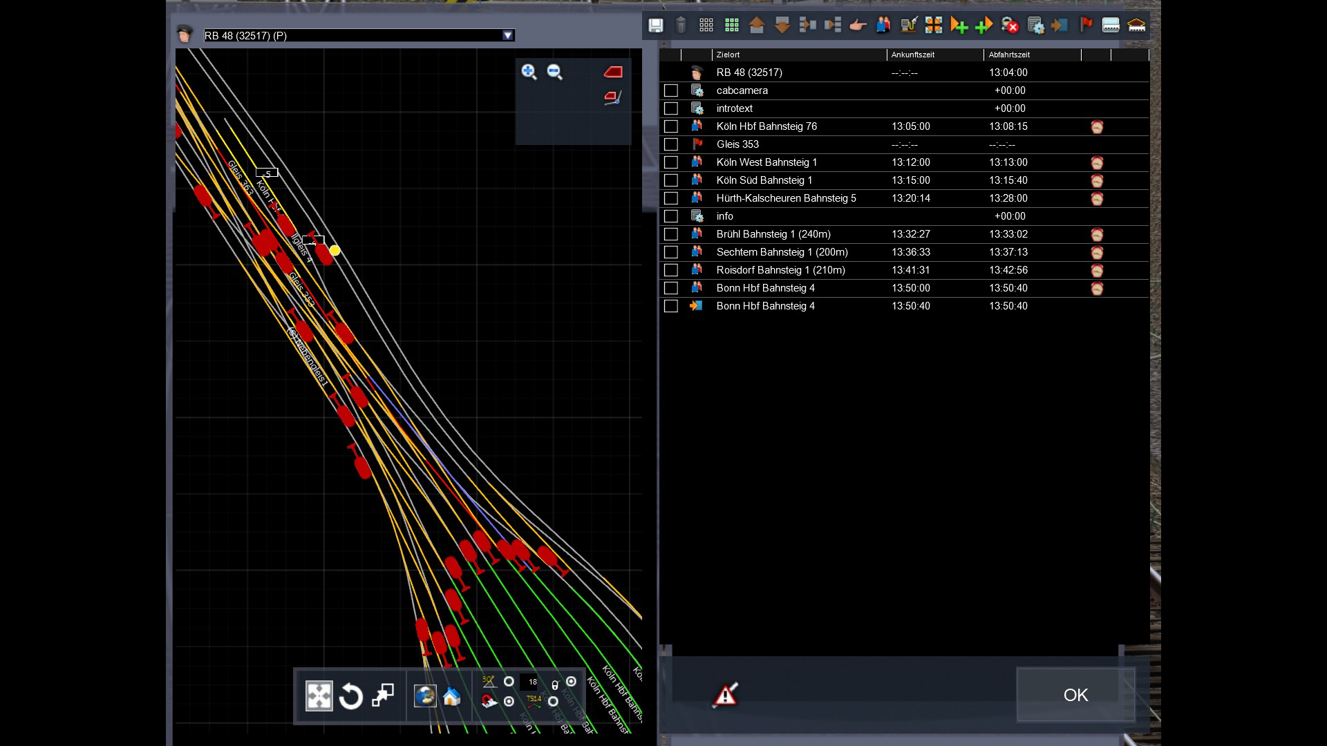Select the move tool with four arrows

coord(319,696)
